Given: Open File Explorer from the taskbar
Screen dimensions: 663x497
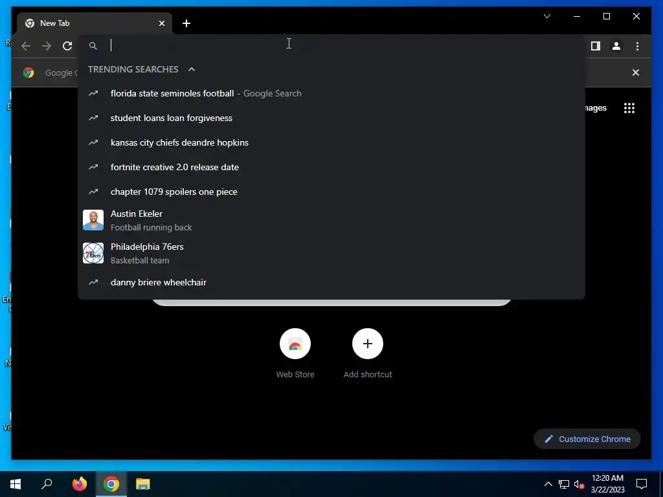Looking at the screenshot, I should pyautogui.click(x=143, y=484).
